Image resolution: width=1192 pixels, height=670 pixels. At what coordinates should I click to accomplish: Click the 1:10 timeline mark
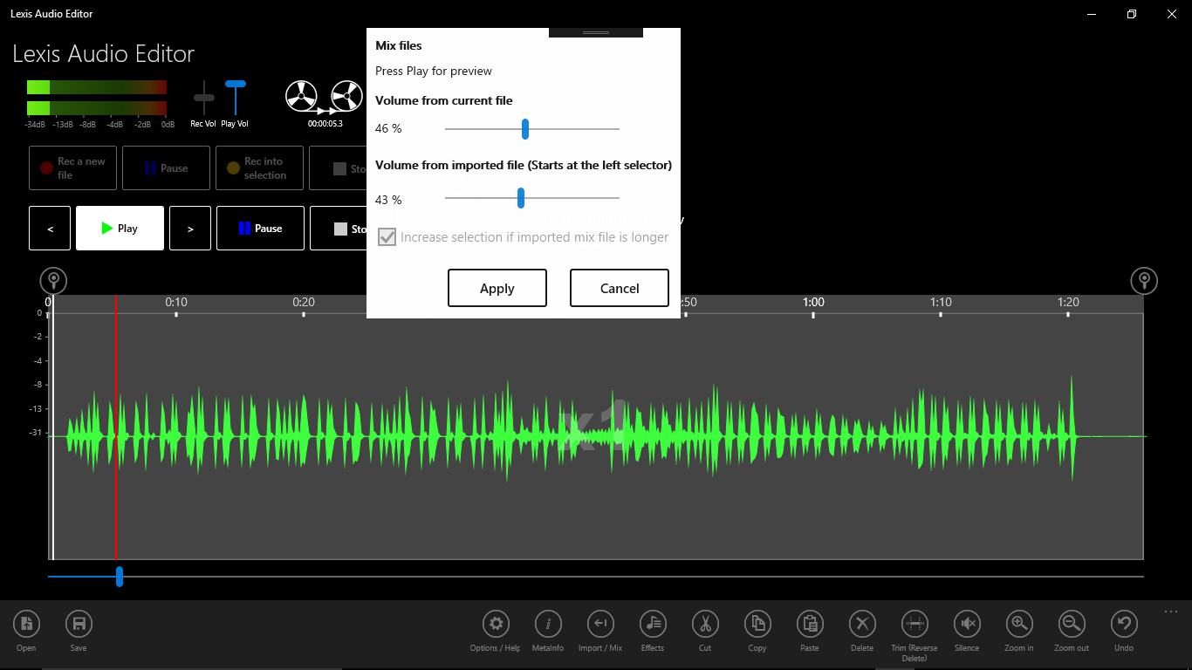[x=941, y=303]
